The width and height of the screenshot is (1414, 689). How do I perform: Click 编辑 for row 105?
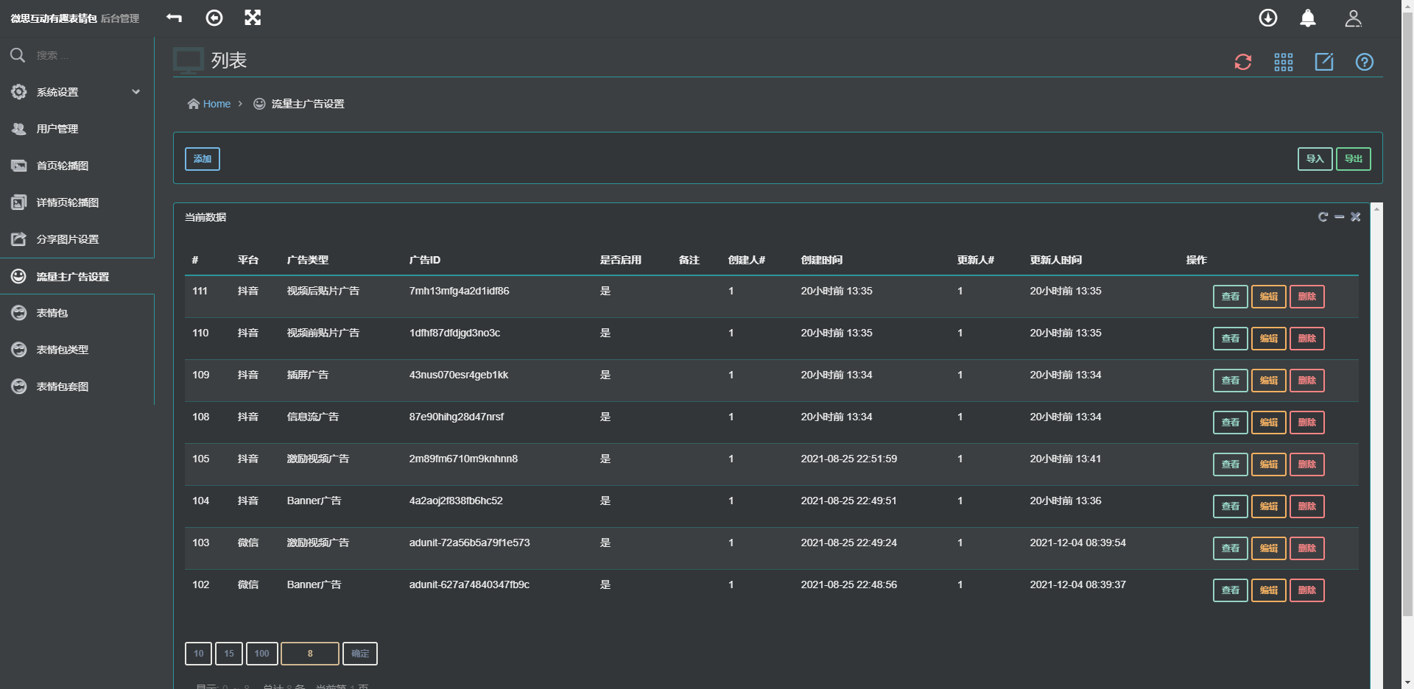[1269, 464]
